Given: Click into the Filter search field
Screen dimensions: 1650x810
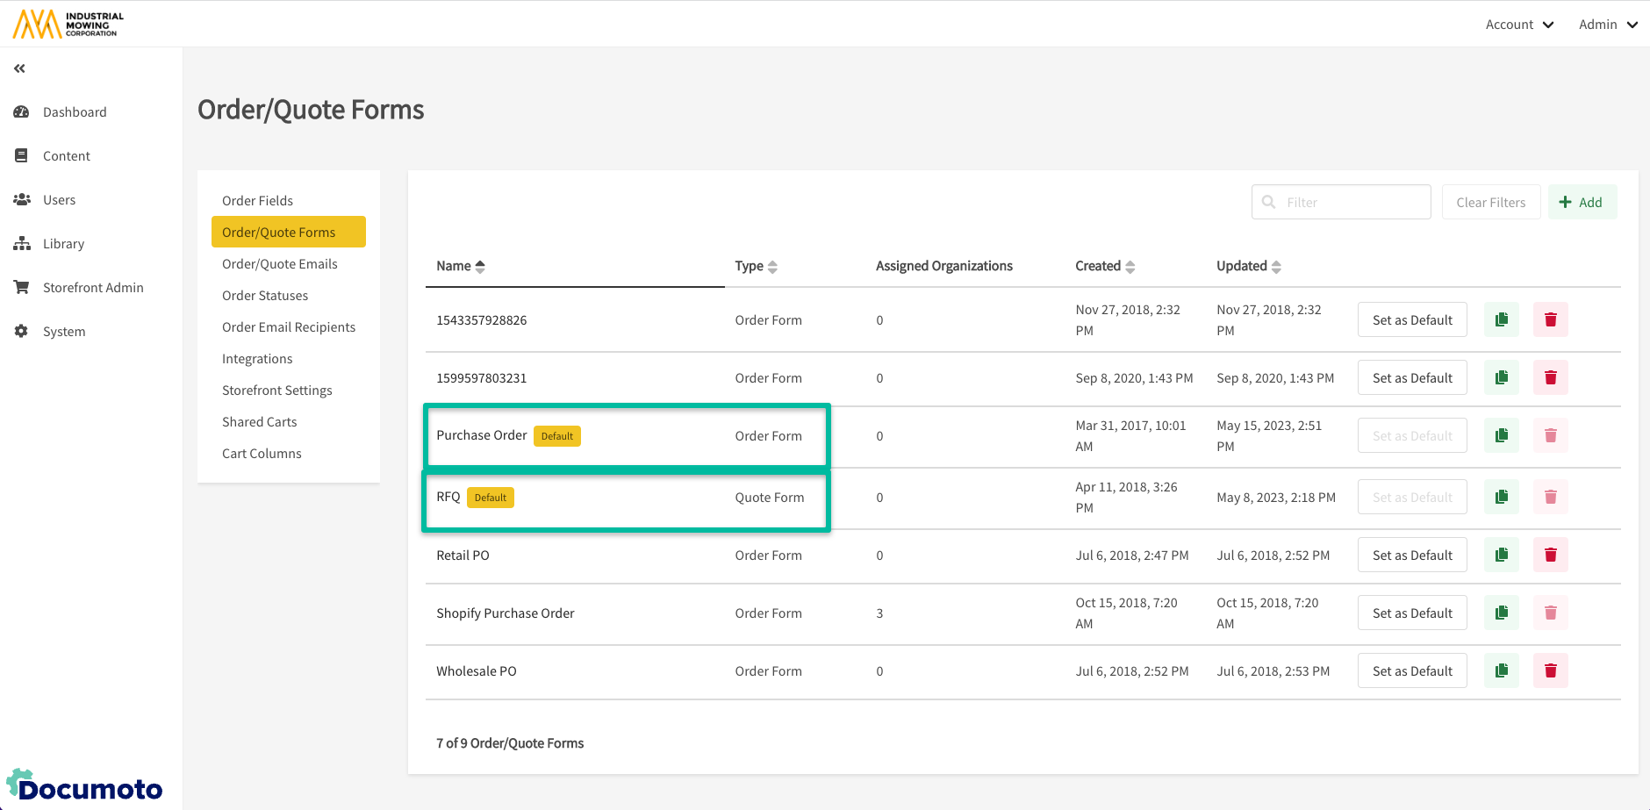Looking at the screenshot, I should coord(1352,202).
